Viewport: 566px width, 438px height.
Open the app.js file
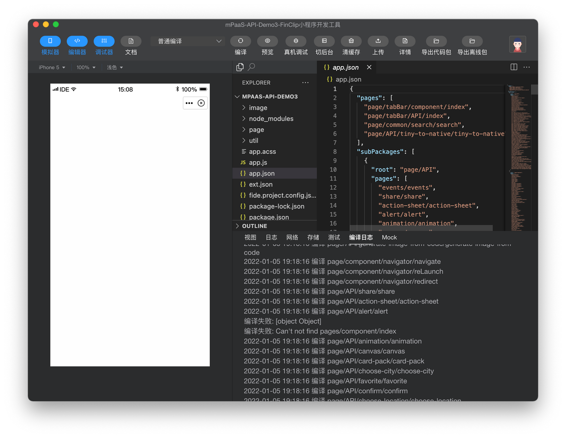coord(275,163)
